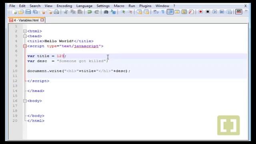The width and height of the screenshot is (256, 144).
Task: Toggle synchronize horizontal scrolling
Action: 146,12
